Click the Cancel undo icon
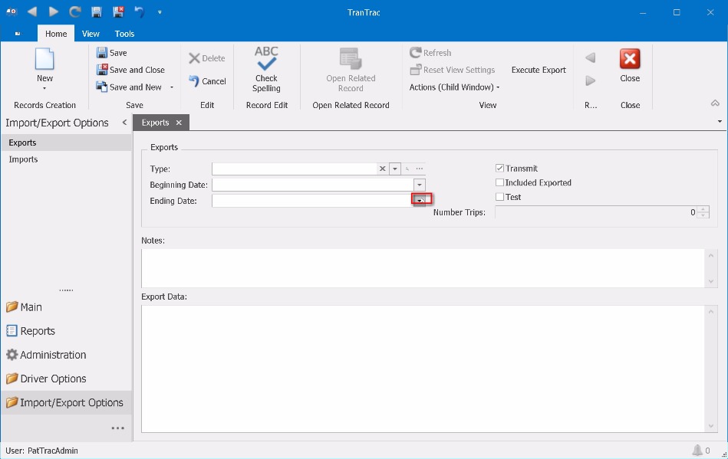 (x=194, y=81)
